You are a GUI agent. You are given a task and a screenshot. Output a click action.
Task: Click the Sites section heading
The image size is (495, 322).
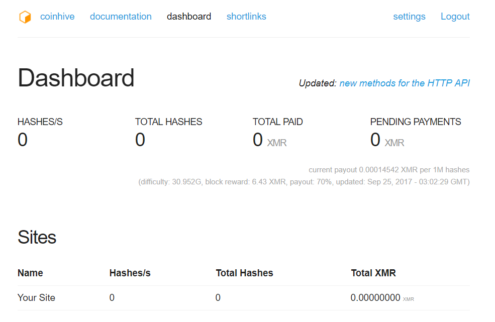click(x=37, y=237)
